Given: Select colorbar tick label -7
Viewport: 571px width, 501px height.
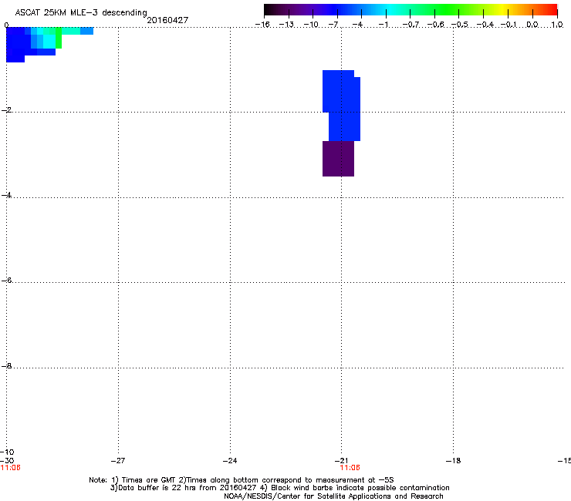Looking at the screenshot, I should [333, 25].
